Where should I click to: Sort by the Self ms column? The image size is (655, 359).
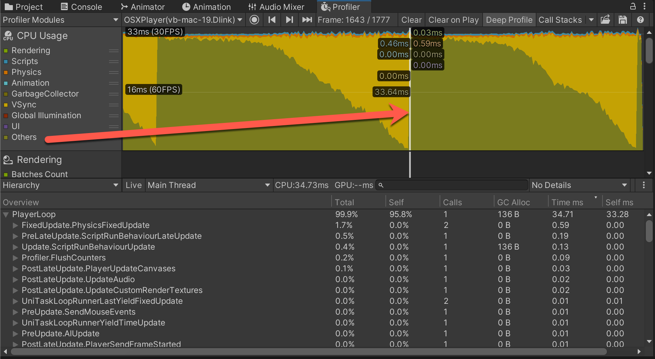pos(627,202)
